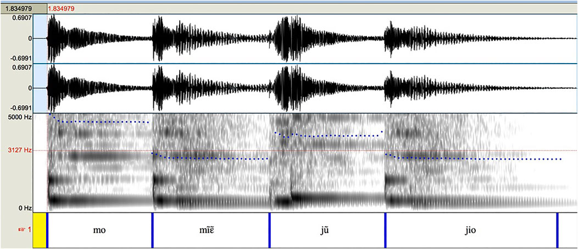
Task: Click the boundary between mo and mĩɛ̃
Action: (152, 230)
